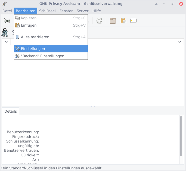This screenshot has width=186, height=171.
Task: Expand the right chevron in key list header
Action: pyautogui.click(x=179, y=42)
